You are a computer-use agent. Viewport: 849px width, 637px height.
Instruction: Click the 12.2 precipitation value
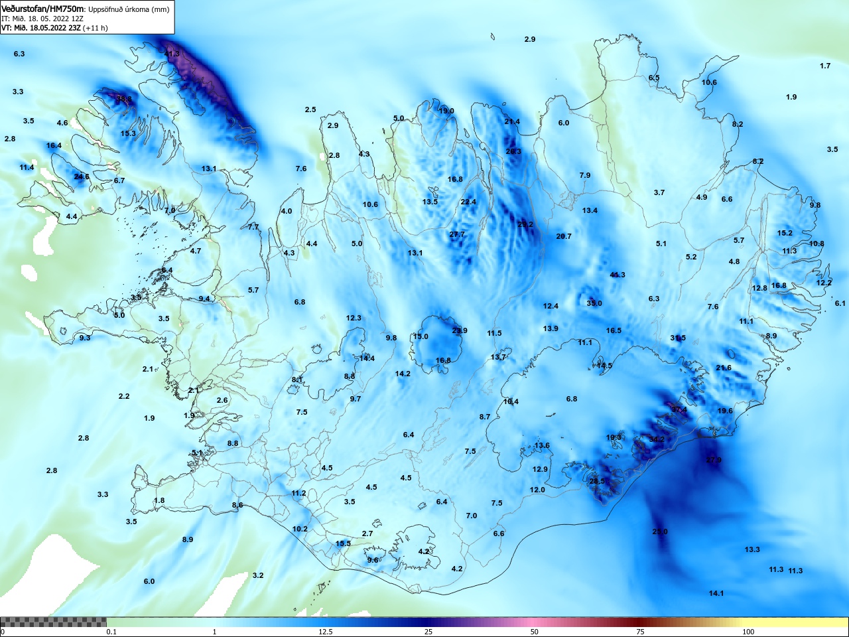click(x=824, y=283)
